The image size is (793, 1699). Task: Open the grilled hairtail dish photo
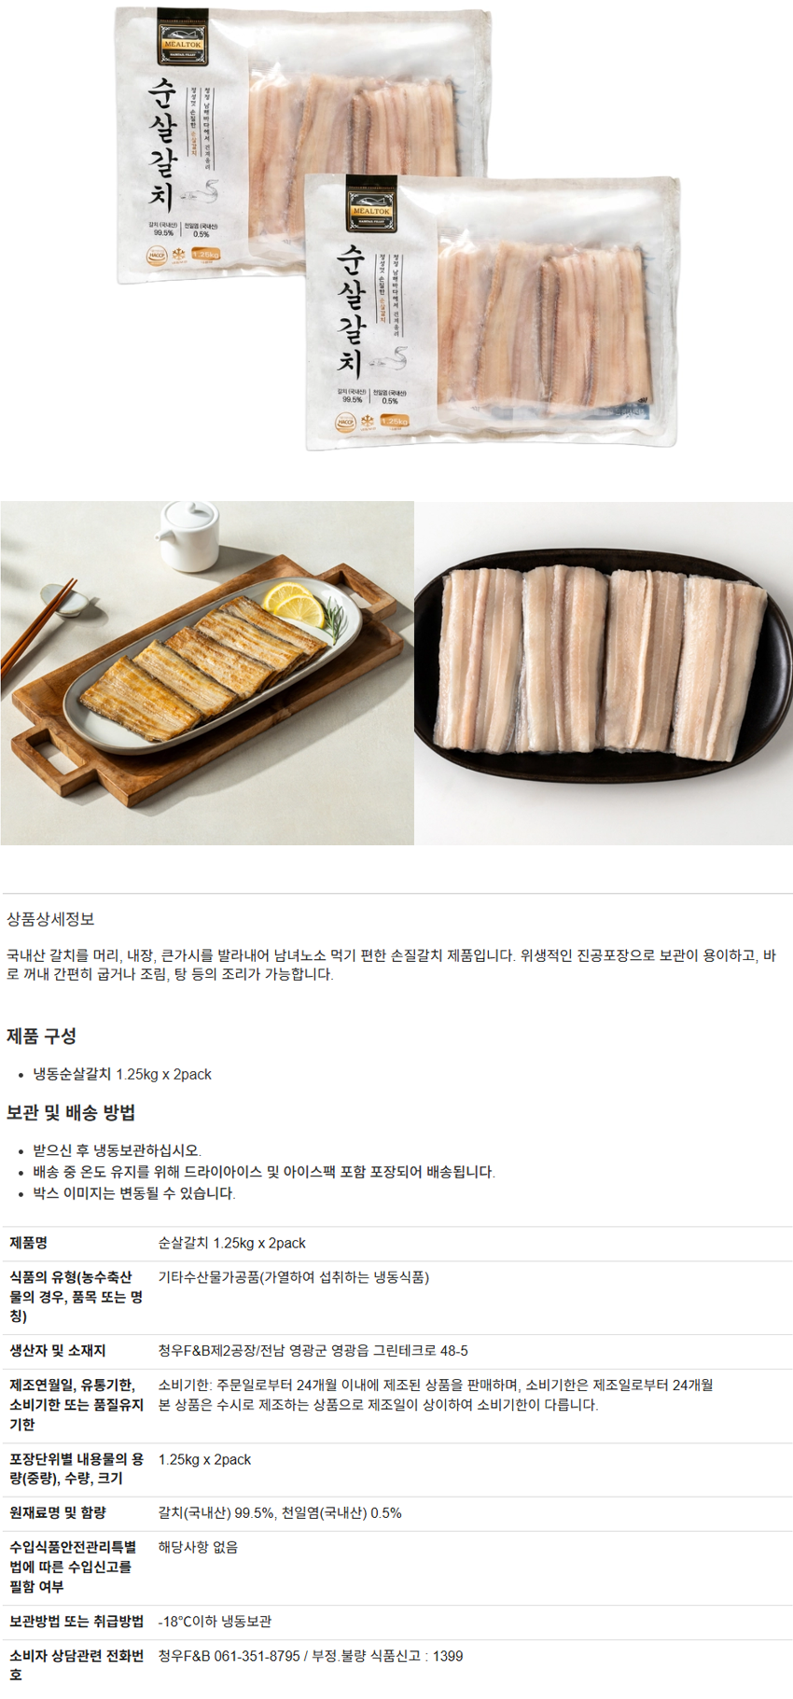pos(206,673)
